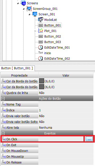Click the clock icon beside EditDateTime_001
Image resolution: width=95 pixels, height=166 pixels.
point(41,47)
